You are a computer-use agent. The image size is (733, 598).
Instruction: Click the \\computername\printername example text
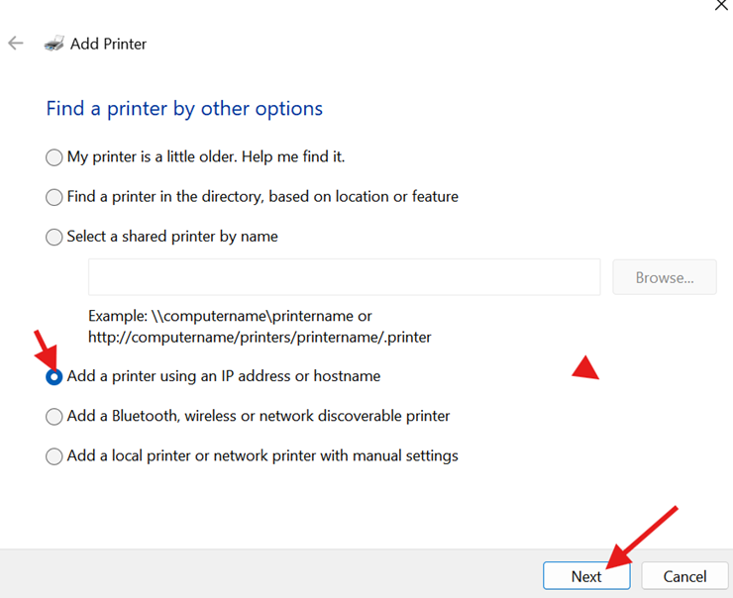point(230,316)
